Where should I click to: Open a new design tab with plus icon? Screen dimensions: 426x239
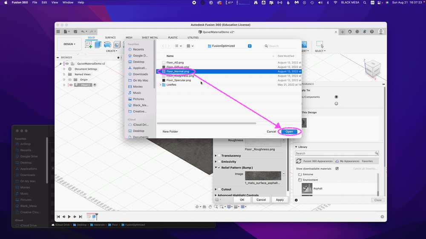tap(343, 32)
